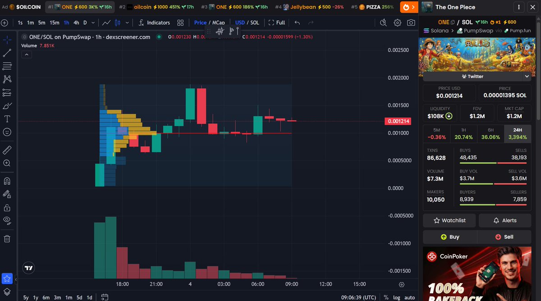The image size is (541, 301).
Task: Set date range to 5y
Action: coord(26,297)
